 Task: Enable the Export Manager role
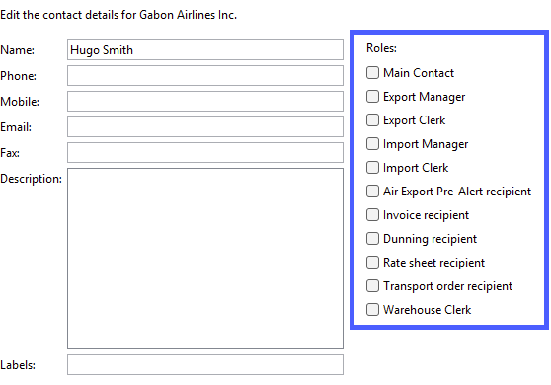[x=372, y=97]
